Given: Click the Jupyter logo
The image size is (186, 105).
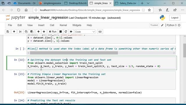Looking at the screenshot, I should [15, 17].
